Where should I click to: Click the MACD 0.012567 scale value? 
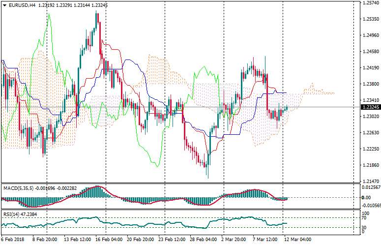click(371, 187)
